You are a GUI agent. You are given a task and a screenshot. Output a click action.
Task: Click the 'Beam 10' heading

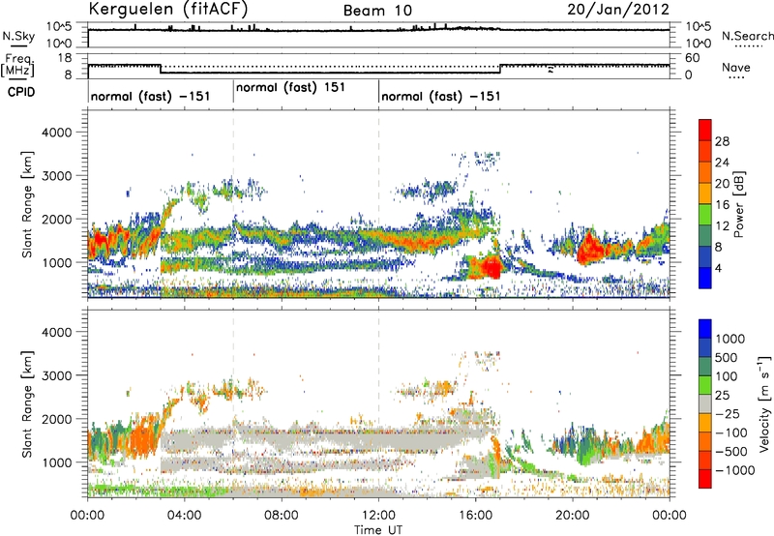point(377,11)
